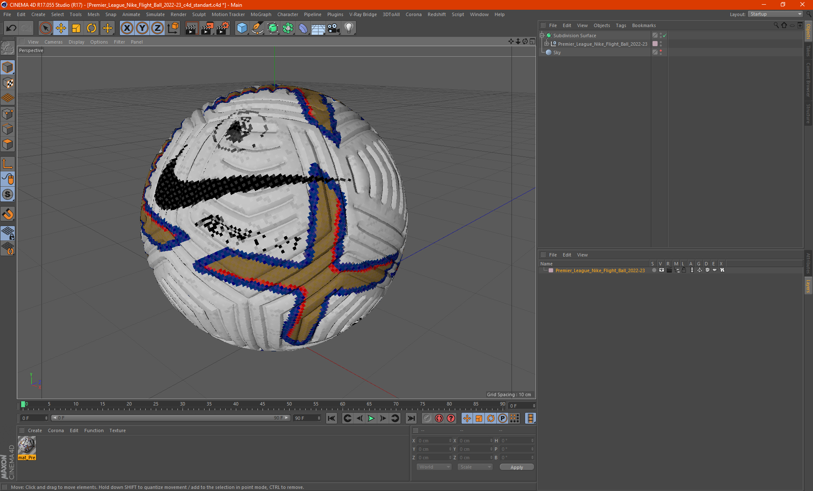813x491 pixels.
Task: Toggle Sky object visibility dots
Action: click(661, 52)
